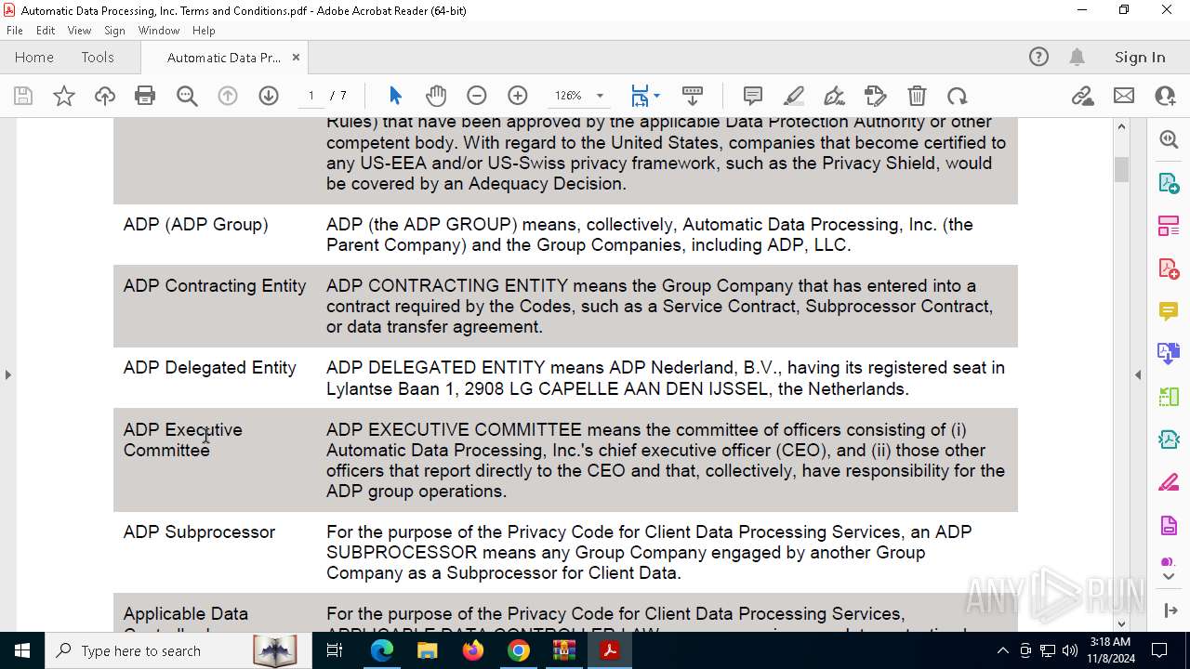Grab the vertical scrollbar thumb
This screenshot has width=1190, height=669.
click(1121, 169)
